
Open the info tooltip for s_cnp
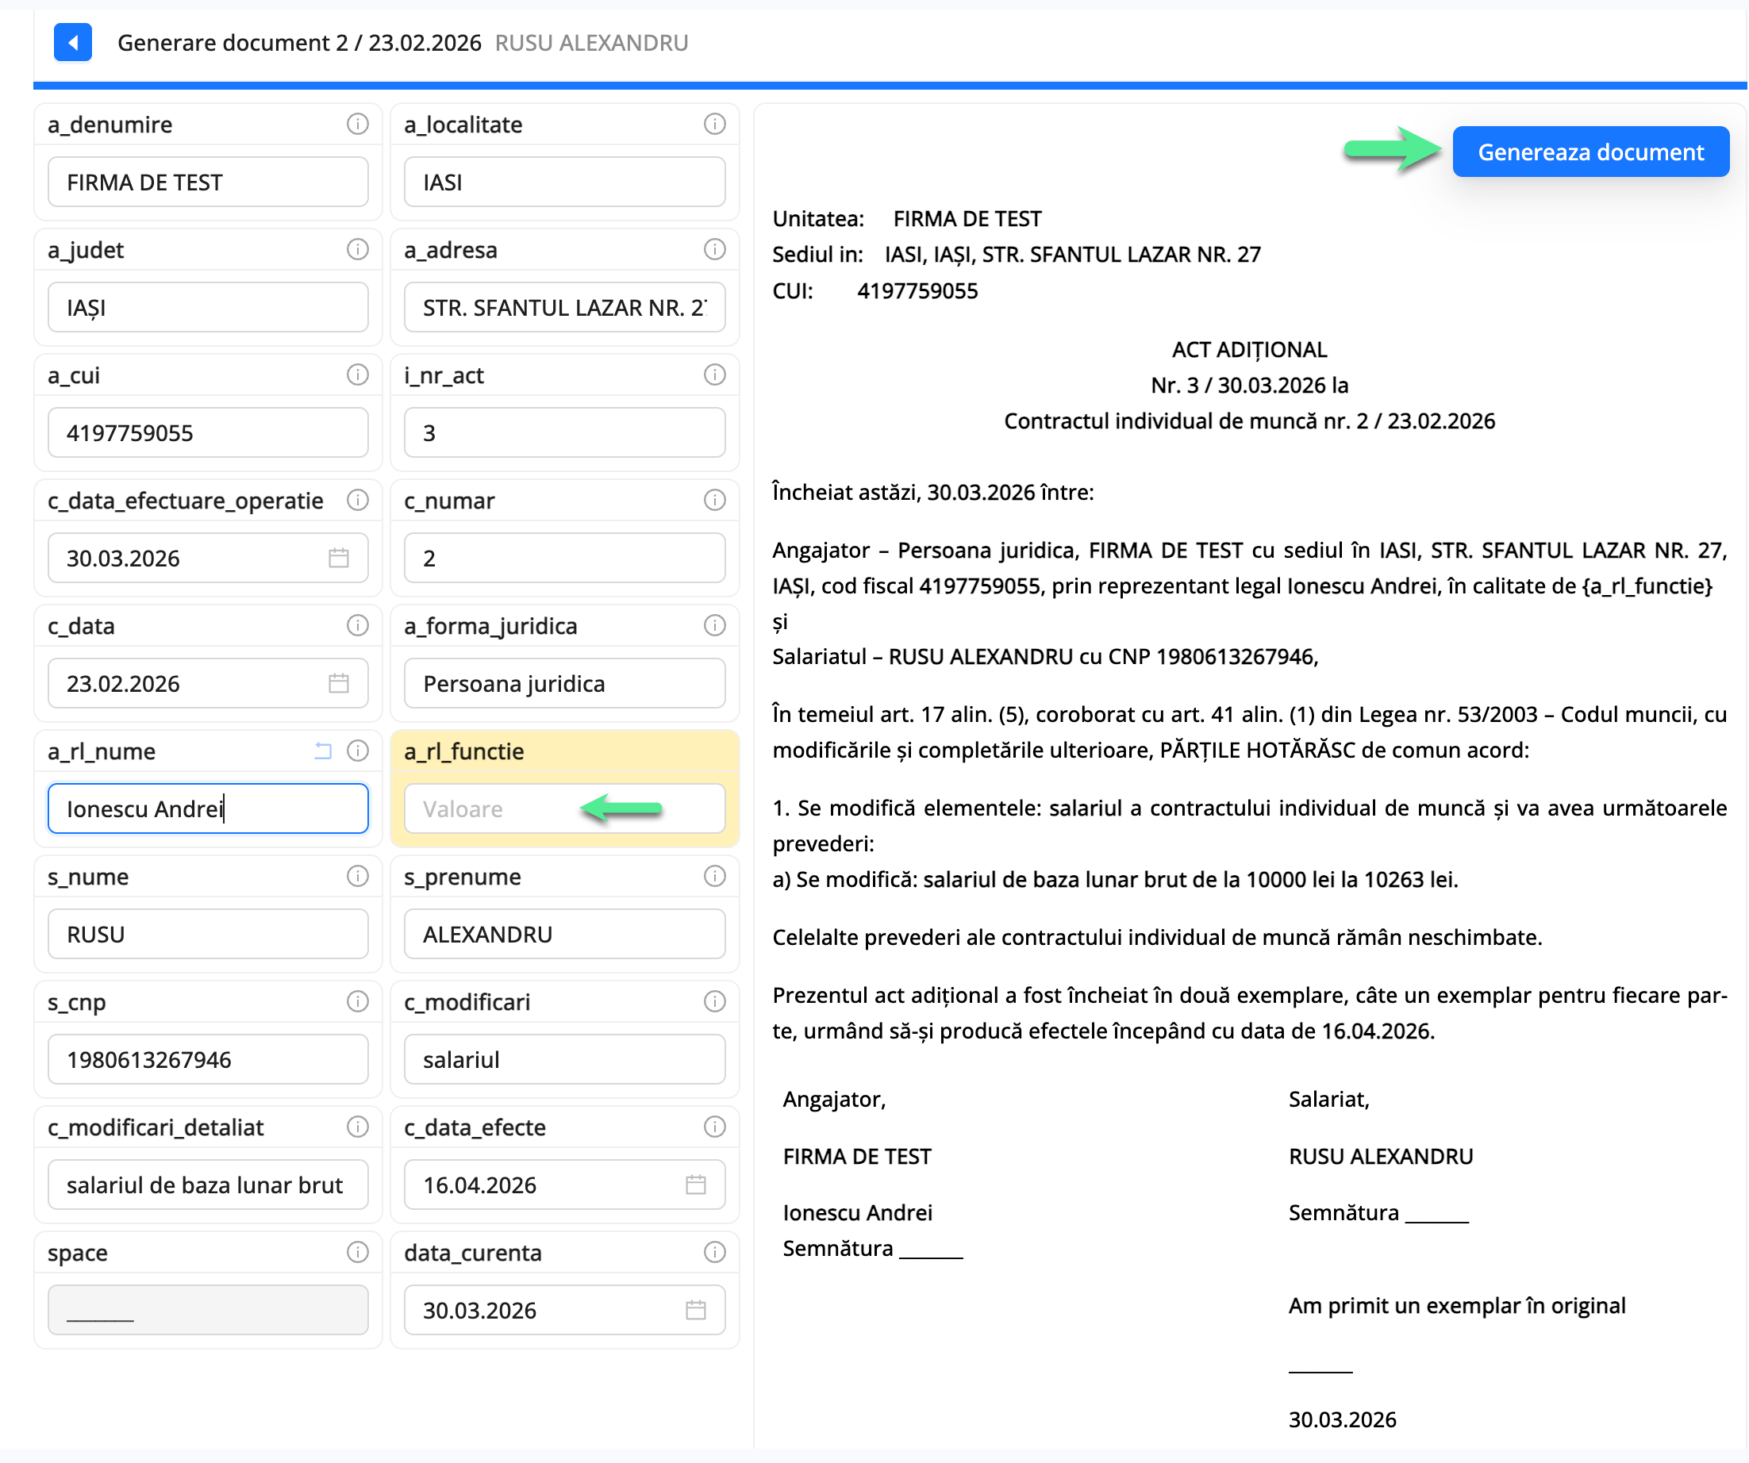click(358, 1002)
